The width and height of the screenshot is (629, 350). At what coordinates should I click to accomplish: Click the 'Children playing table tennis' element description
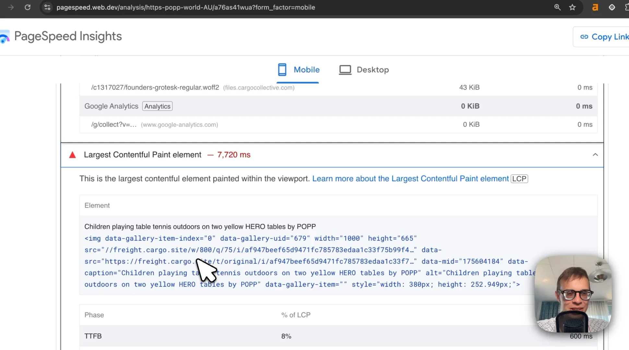click(x=200, y=227)
